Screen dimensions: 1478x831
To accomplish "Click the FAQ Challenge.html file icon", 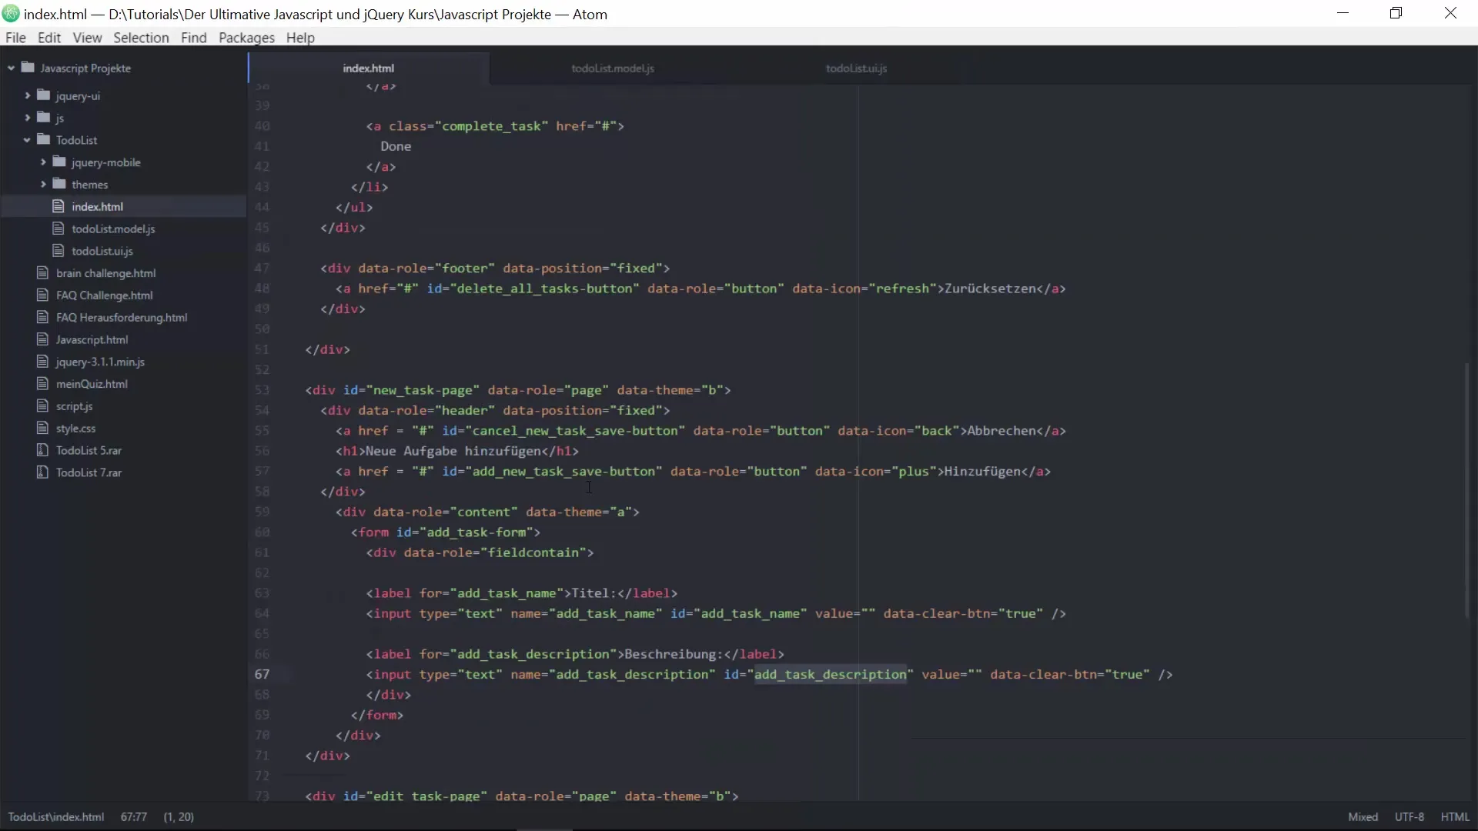I will point(42,295).
